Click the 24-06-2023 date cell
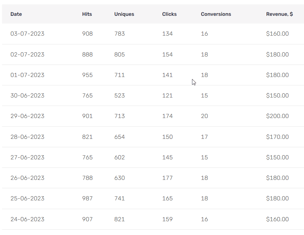Screen dimensions: 304x235 [x=27, y=219]
